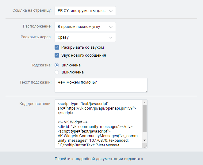This screenshot has height=165, width=203.
Task: Click the chevron arrow beside "В правом нижнем углу"
Action: 111,27
